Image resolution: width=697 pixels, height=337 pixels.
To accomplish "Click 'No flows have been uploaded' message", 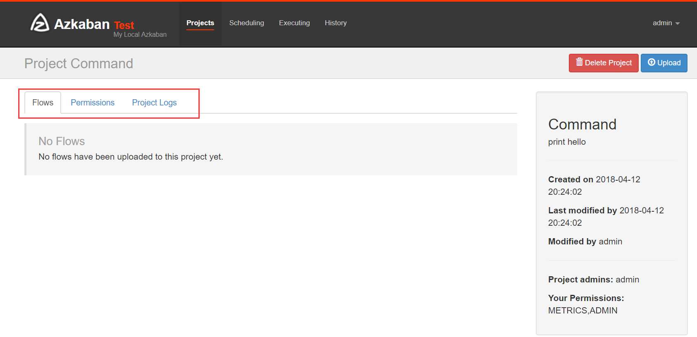I will click(x=131, y=157).
